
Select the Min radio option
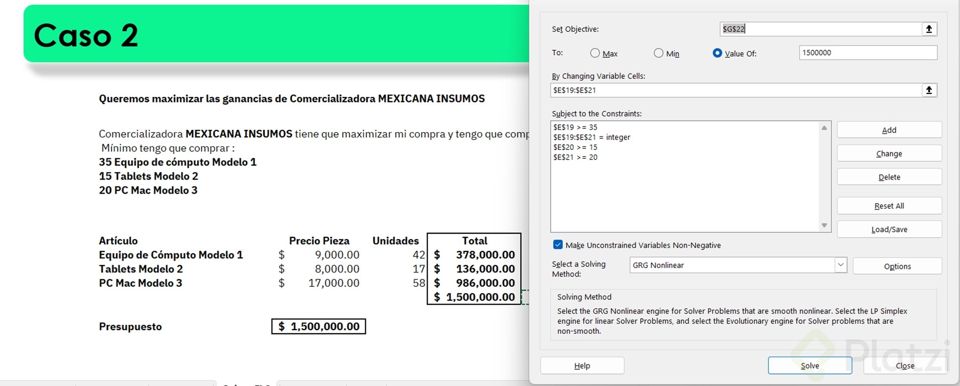coord(658,53)
